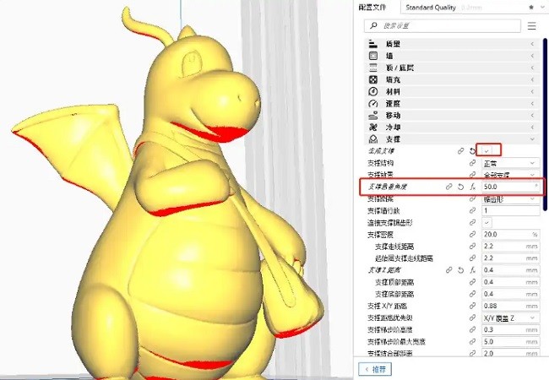Expand the 墙 settings category
Image resolution: width=549 pixels, height=380 pixels.
[532, 56]
